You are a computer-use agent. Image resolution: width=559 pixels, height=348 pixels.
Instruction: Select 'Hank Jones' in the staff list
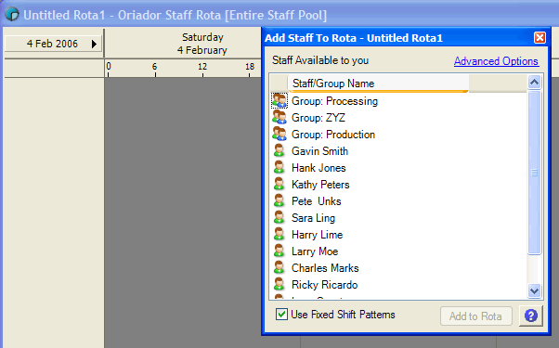(318, 168)
